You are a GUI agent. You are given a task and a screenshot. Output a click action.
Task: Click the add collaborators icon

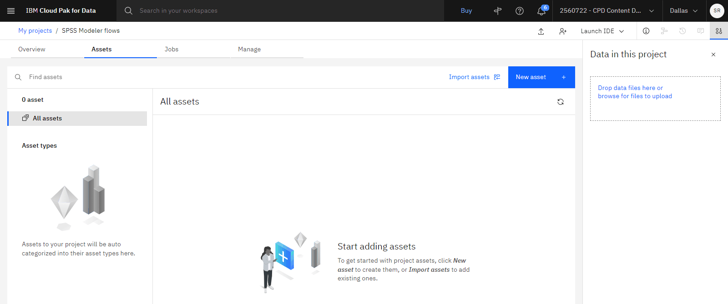(x=563, y=31)
